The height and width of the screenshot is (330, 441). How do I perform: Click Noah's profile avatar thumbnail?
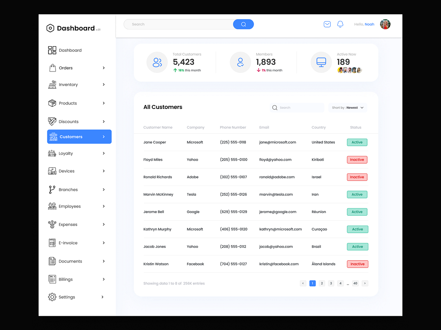tap(385, 24)
